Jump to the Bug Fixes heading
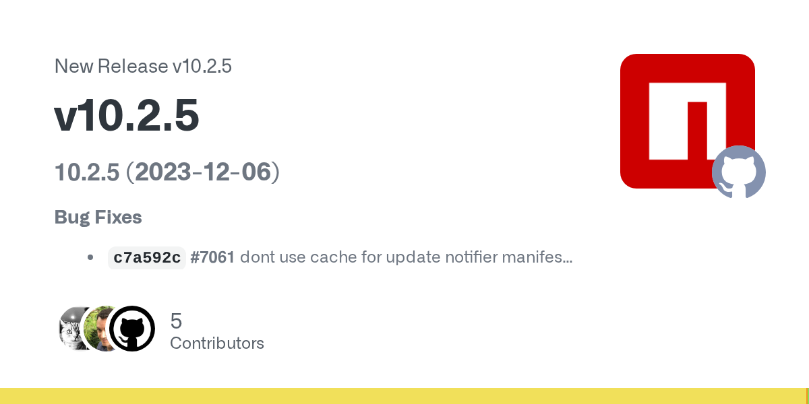 [98, 217]
